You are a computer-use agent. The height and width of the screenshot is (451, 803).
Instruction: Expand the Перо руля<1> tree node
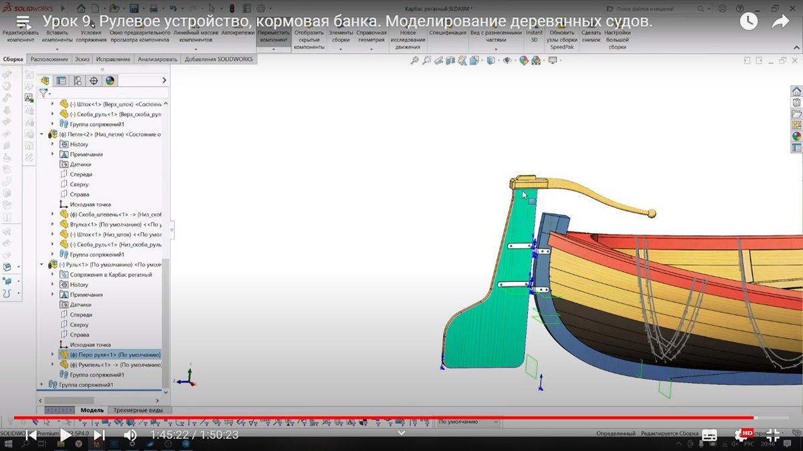(x=53, y=355)
